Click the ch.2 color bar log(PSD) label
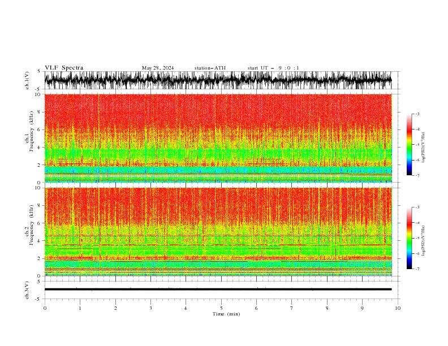 [x=423, y=241]
